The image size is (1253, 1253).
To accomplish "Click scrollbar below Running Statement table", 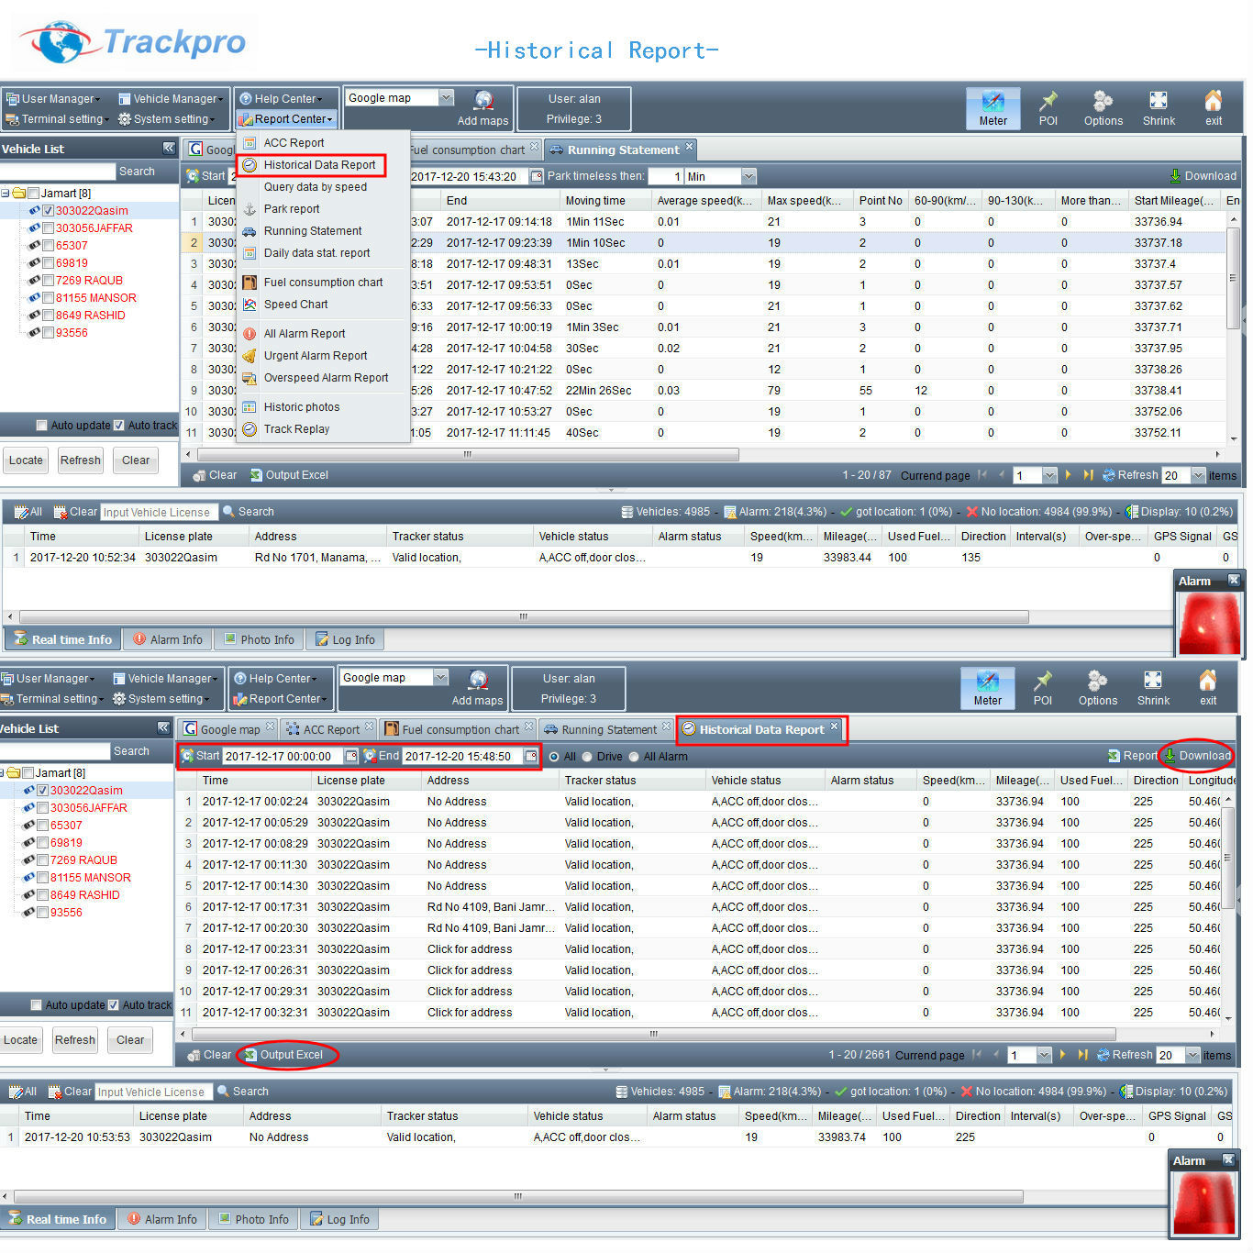I will [x=468, y=455].
